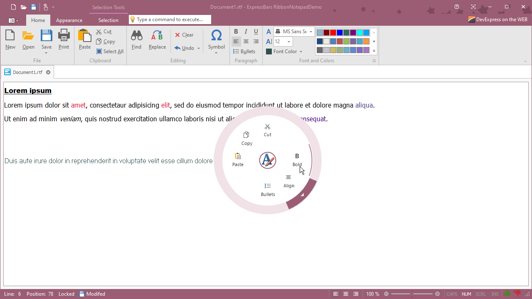The width and height of the screenshot is (532, 299).
Task: Toggle Italic in the ribbon
Action: pyautogui.click(x=246, y=32)
